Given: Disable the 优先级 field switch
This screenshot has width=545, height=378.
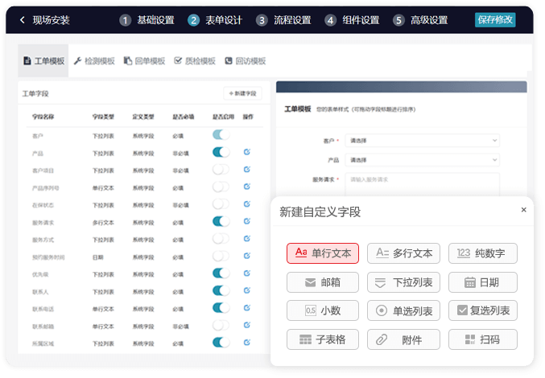Looking at the screenshot, I should point(221,273).
